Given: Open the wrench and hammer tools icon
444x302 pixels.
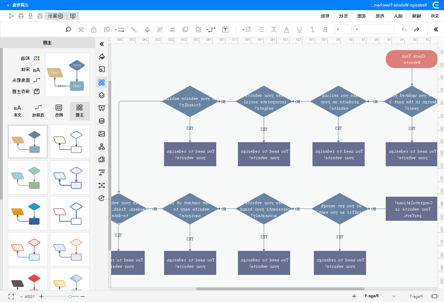Looking at the screenshot, I should click(x=81, y=29).
